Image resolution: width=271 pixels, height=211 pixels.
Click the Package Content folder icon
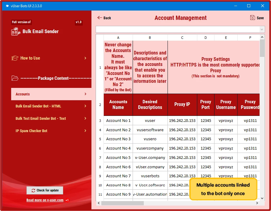point(15,78)
